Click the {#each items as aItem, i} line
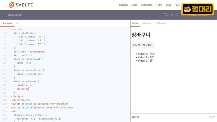The height and width of the screenshot is (122, 217). [30, 115]
